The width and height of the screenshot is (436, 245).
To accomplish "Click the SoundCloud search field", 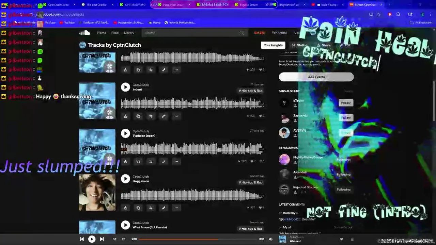I will click(x=194, y=33).
